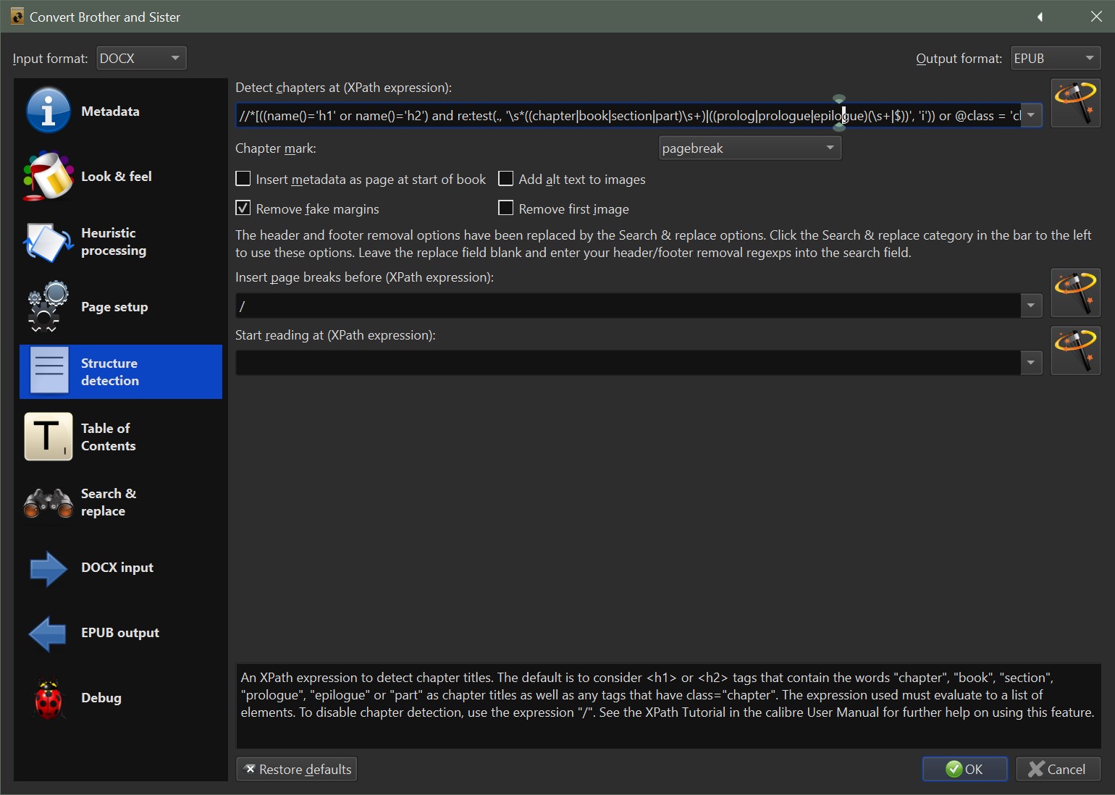Open the Debug ladybug icon
This screenshot has width=1115, height=795.
(x=48, y=698)
